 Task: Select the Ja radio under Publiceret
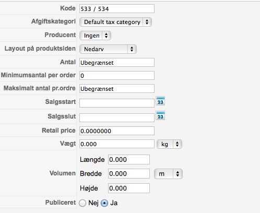coord(104,203)
